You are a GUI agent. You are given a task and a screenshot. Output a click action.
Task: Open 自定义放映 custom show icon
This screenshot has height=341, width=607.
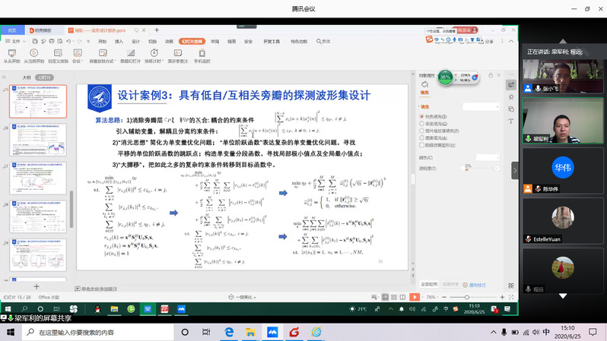[57, 53]
